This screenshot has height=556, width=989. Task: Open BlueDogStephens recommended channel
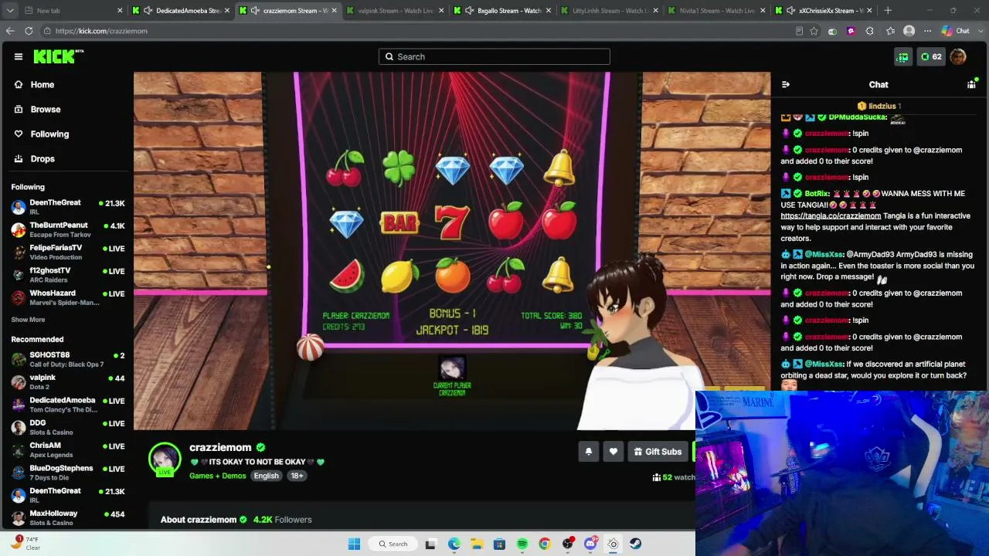pos(68,473)
